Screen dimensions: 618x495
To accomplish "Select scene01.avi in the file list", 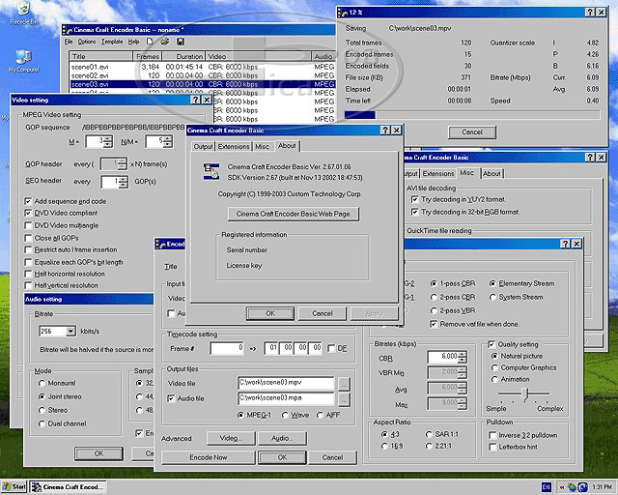I will click(x=90, y=66).
